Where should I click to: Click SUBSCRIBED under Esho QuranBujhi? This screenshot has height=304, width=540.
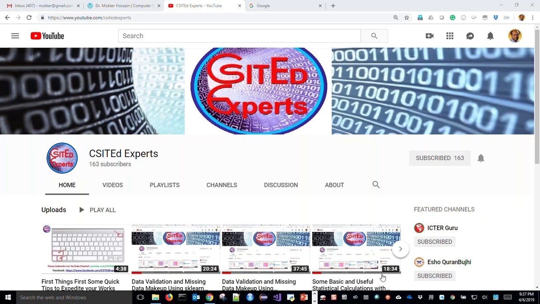pos(435,276)
